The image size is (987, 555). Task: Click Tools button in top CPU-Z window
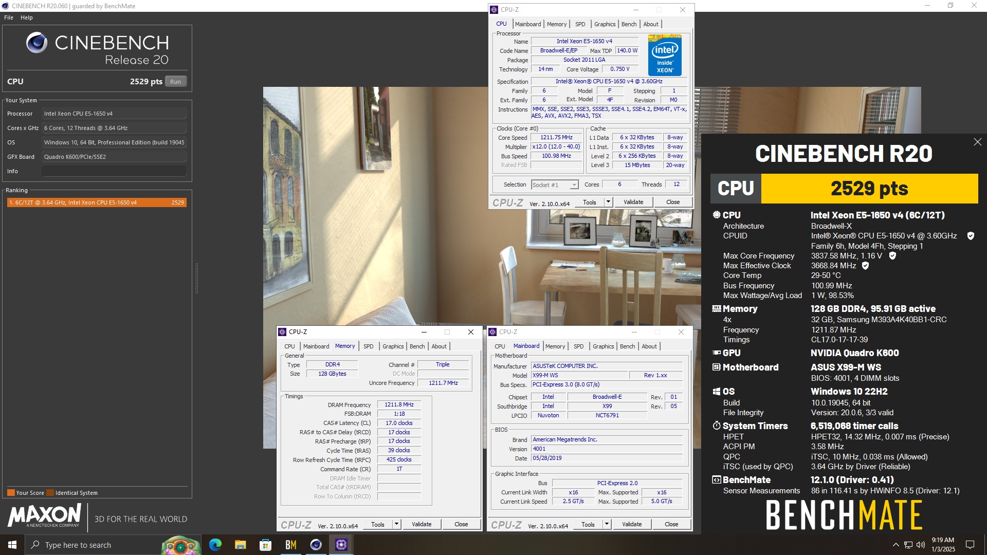click(590, 202)
